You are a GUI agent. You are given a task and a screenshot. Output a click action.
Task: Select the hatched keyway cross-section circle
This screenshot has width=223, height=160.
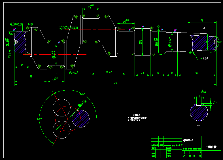199,112
